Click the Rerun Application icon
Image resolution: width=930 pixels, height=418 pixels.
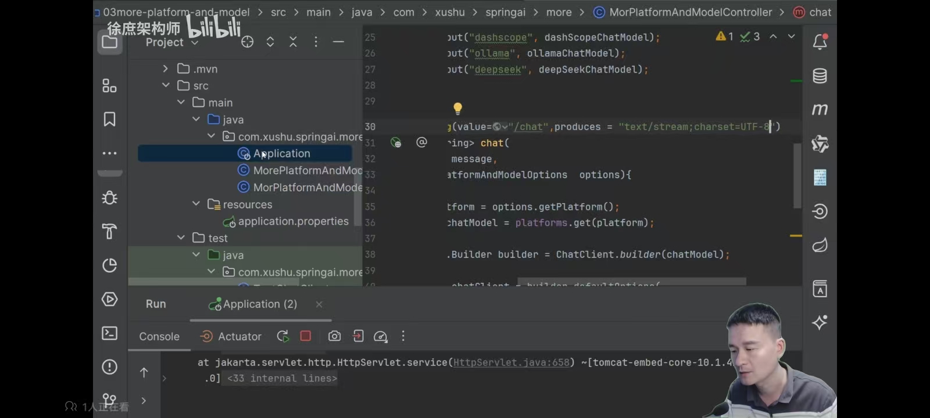click(x=283, y=336)
